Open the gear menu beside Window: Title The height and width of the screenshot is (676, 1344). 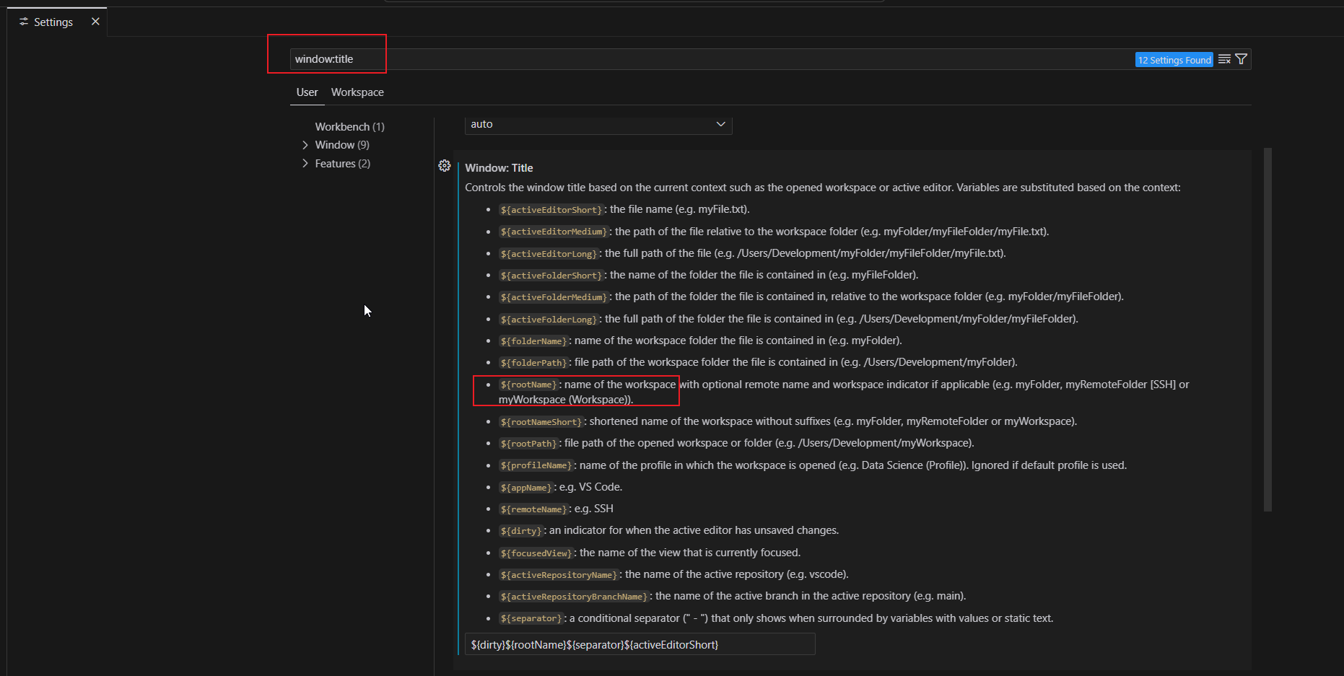[x=444, y=165]
